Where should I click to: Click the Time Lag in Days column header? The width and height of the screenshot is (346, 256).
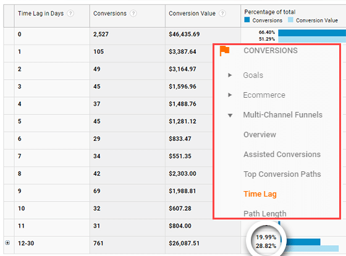click(x=41, y=14)
